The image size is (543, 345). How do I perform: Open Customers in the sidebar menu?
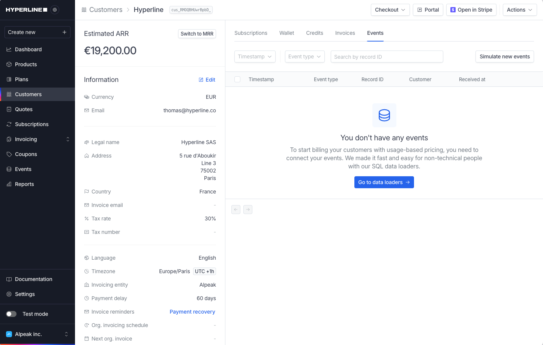pyautogui.click(x=37, y=94)
